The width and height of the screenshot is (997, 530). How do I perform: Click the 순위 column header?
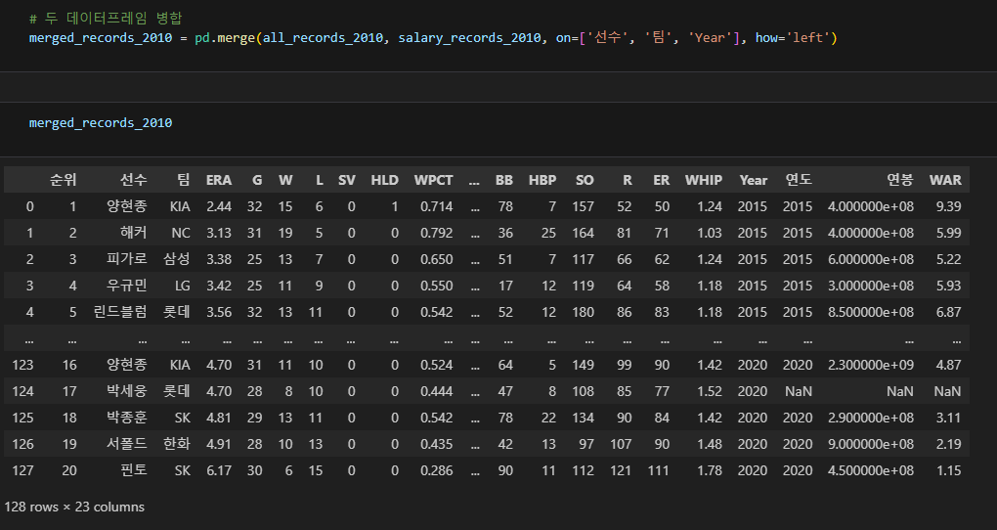[x=63, y=180]
